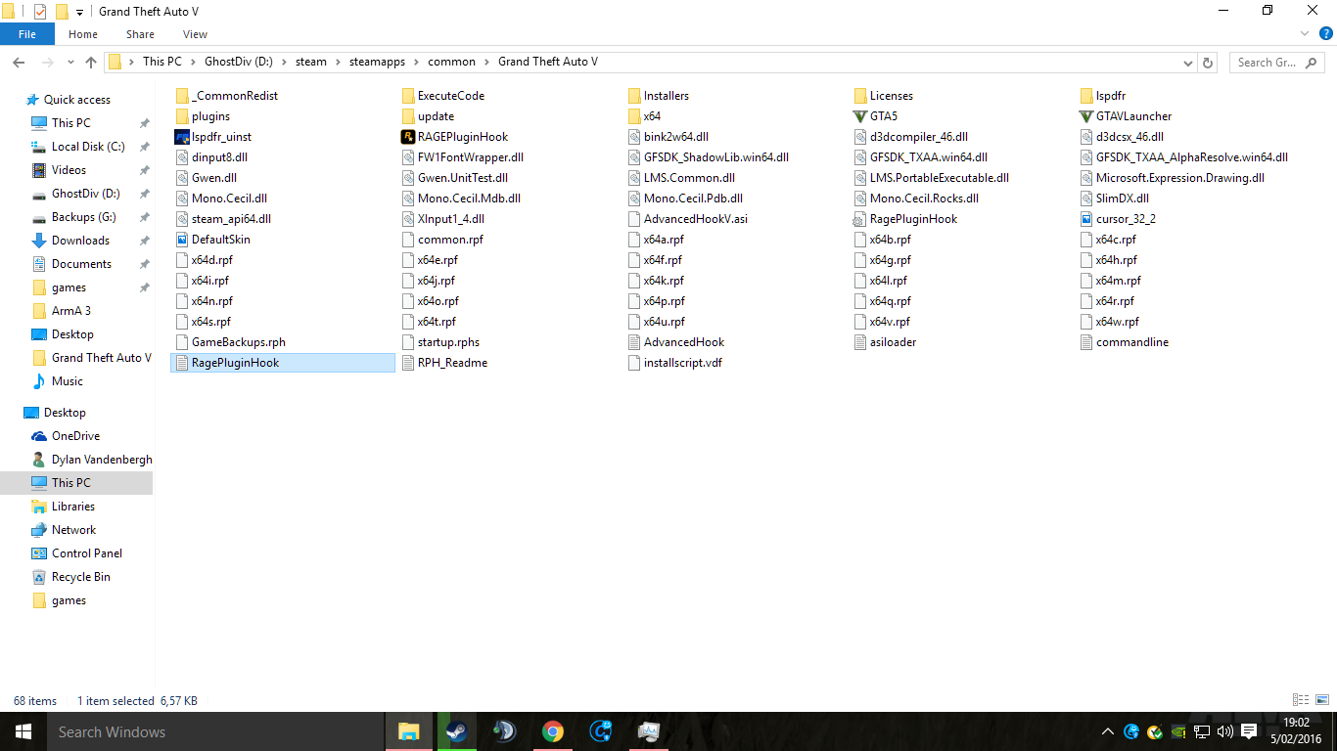Open ArmA 3 in the navigation pane

coord(70,311)
